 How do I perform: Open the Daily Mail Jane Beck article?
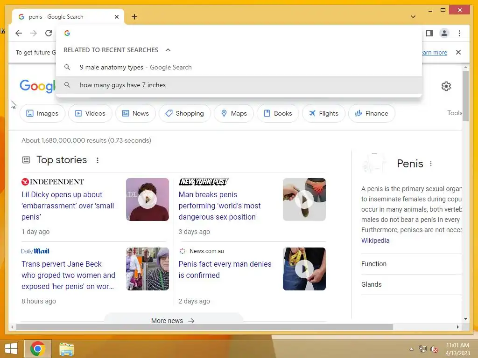pos(68,275)
